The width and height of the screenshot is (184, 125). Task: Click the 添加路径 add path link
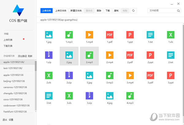[22, 56]
